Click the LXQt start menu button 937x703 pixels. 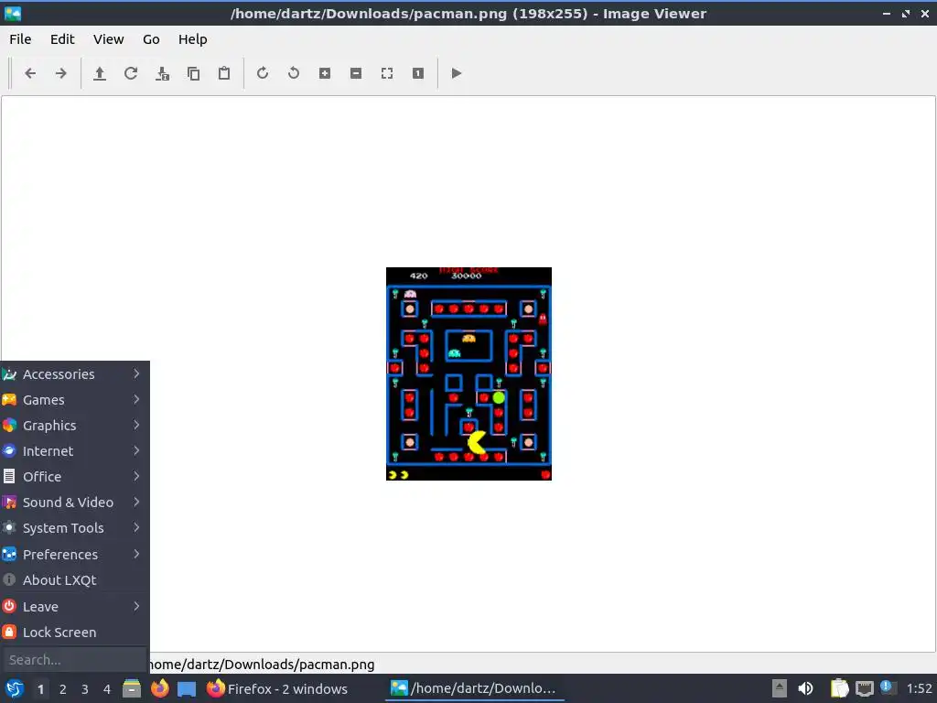[x=14, y=689]
